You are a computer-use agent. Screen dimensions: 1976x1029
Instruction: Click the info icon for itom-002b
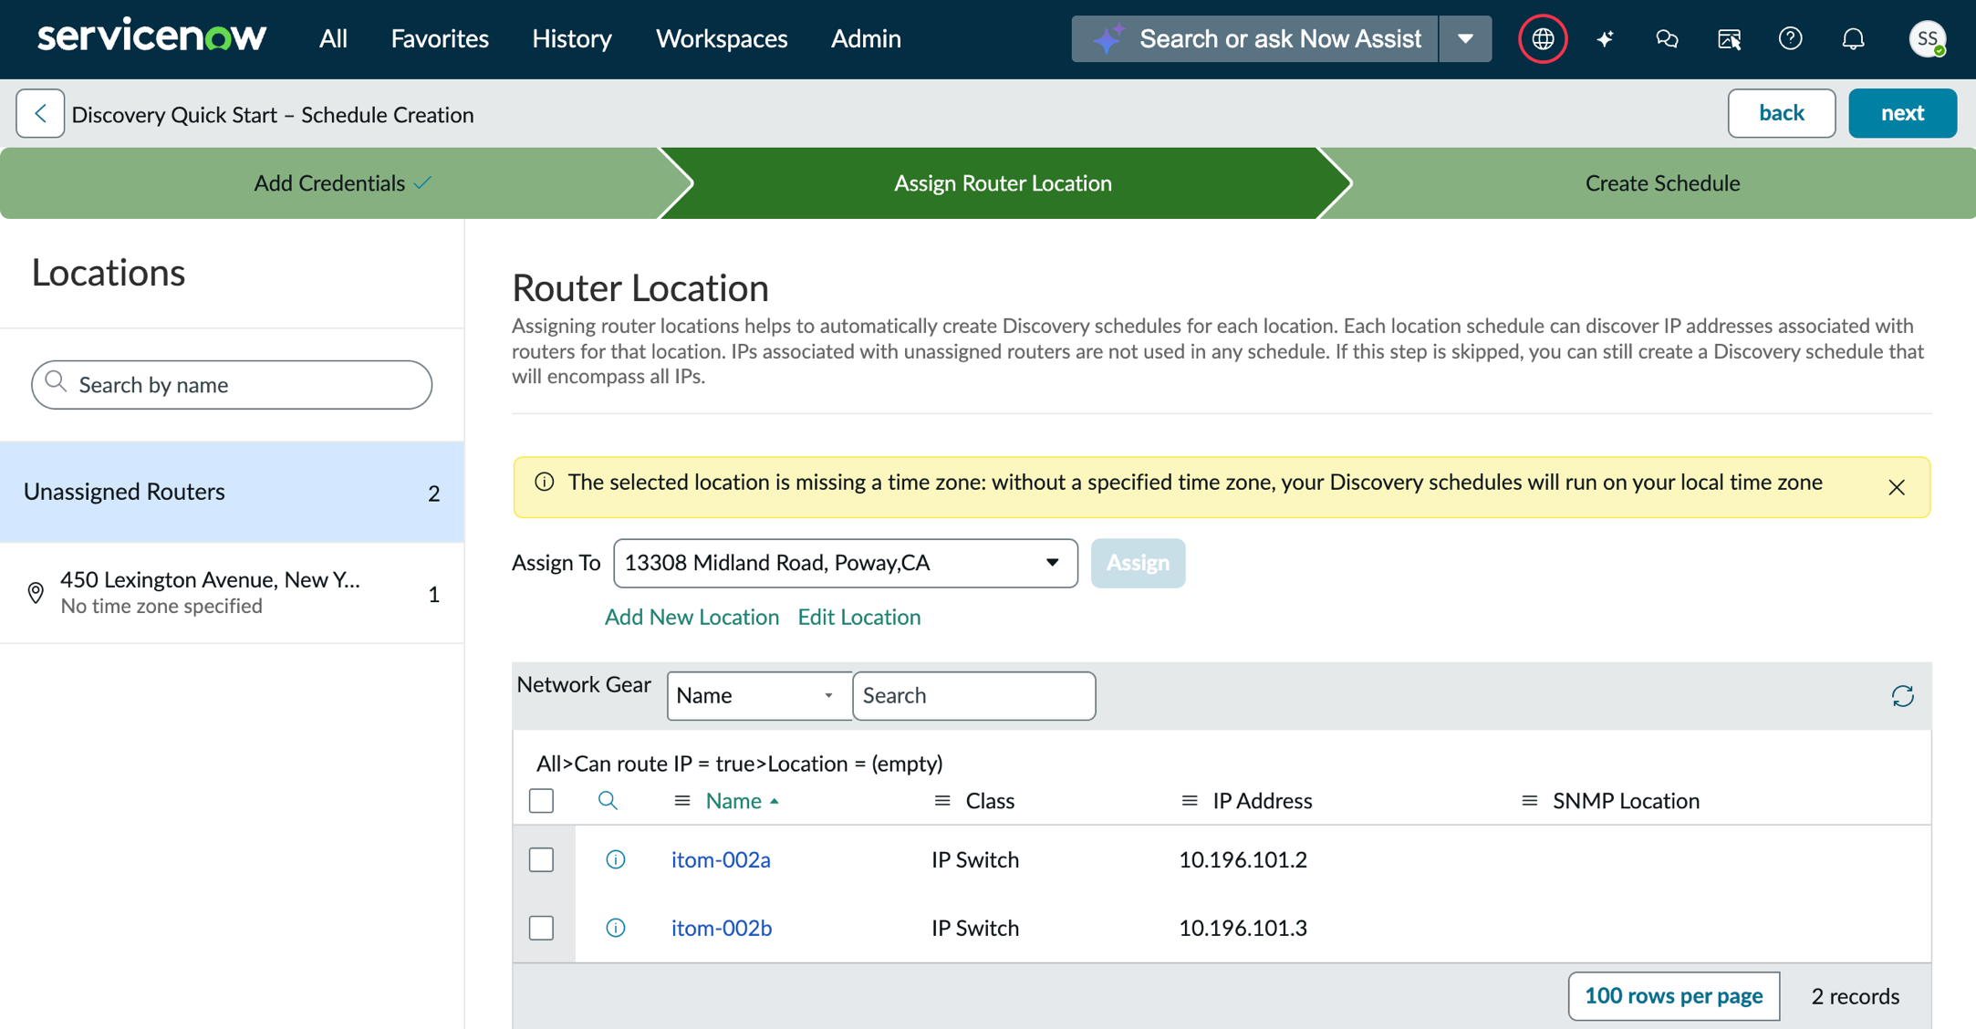coord(616,928)
